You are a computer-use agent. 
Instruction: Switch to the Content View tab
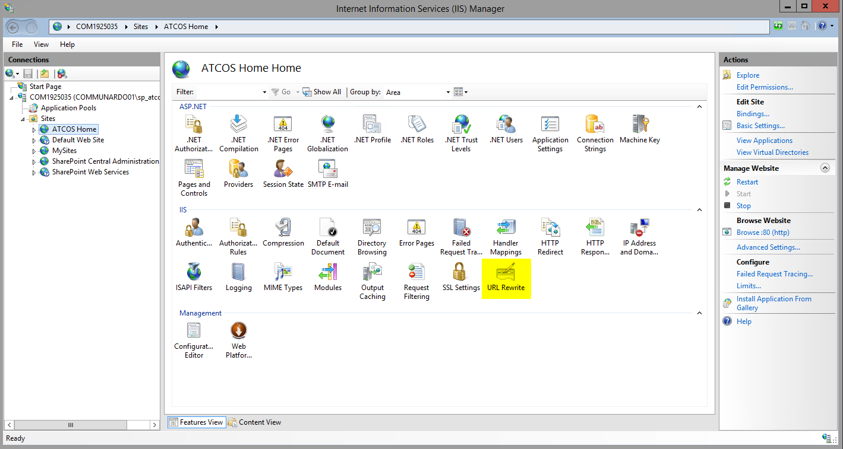255,422
